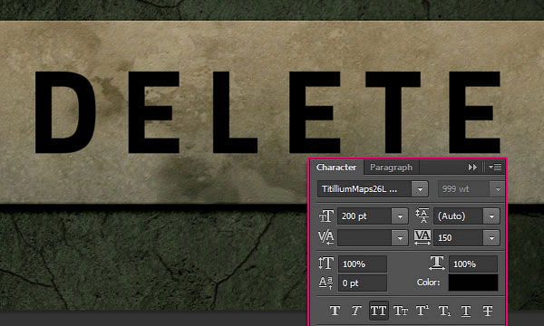Toggle Underline style
This screenshot has height=326, width=544.
tap(466, 311)
